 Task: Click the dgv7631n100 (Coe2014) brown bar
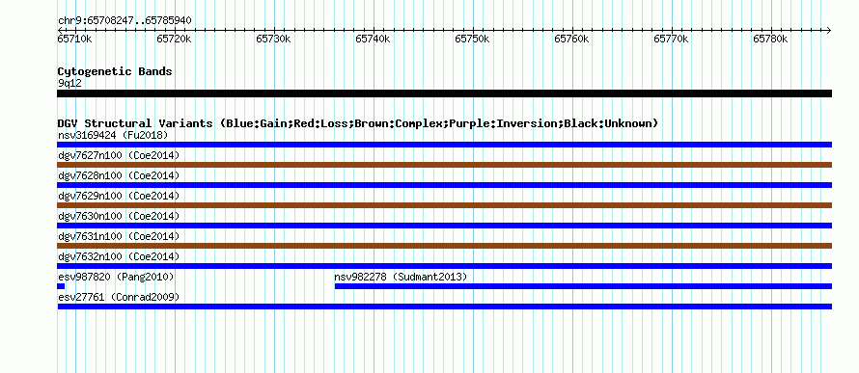tap(444, 246)
